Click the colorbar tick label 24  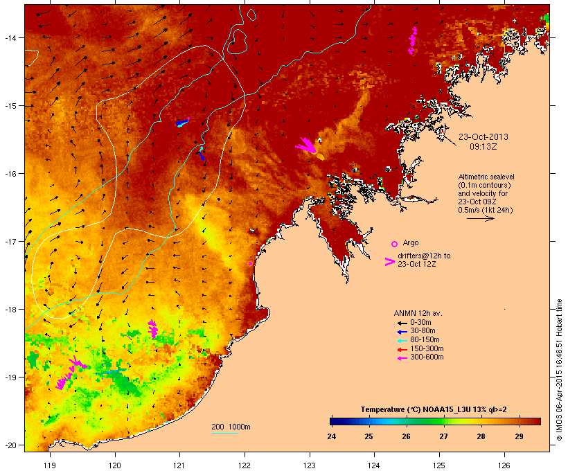pyautogui.click(x=331, y=436)
